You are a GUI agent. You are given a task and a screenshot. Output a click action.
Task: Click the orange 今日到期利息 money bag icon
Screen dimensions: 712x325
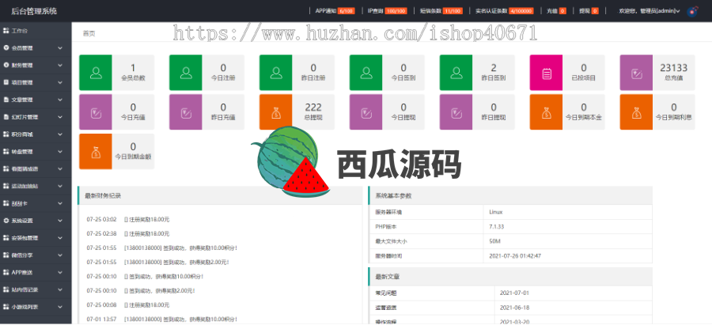click(x=636, y=112)
